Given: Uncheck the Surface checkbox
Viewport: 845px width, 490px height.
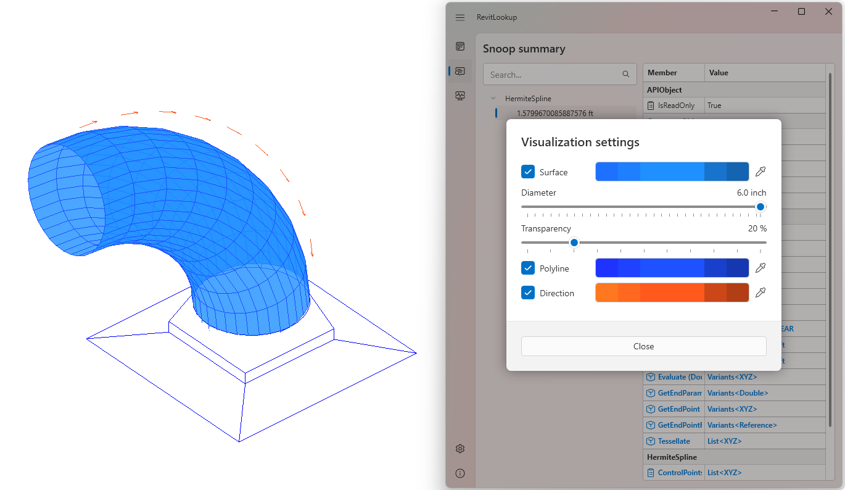Looking at the screenshot, I should pyautogui.click(x=528, y=172).
